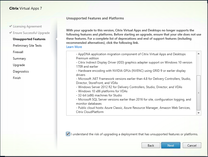The height and width of the screenshot is (157, 208).
Task: Select the Unsupported Features step
Action: coord(29,39)
